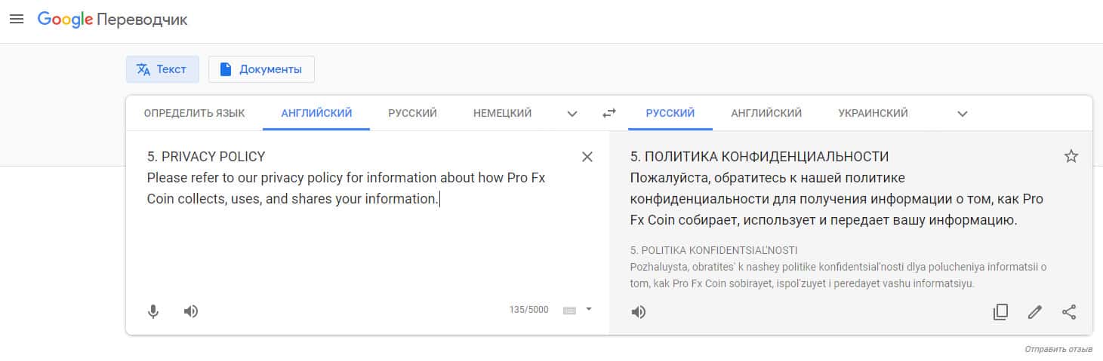Listen to the English source text
This screenshot has height=361, width=1103.
pos(191,311)
